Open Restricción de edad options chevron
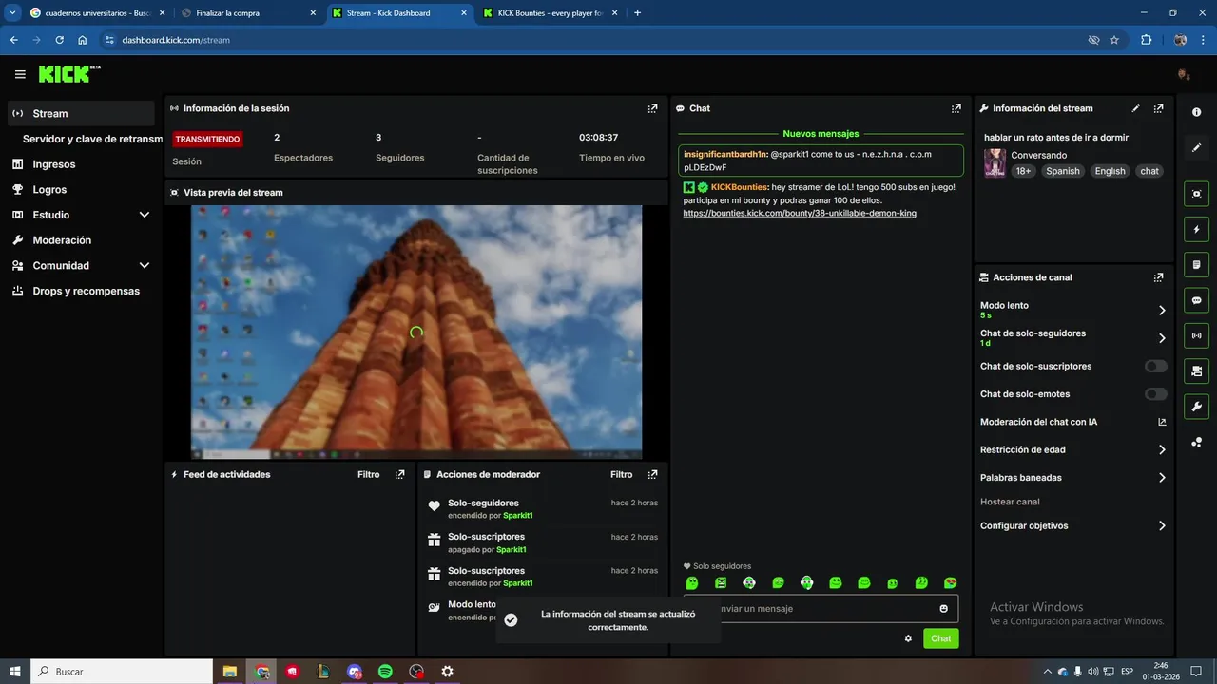 (x=1162, y=450)
